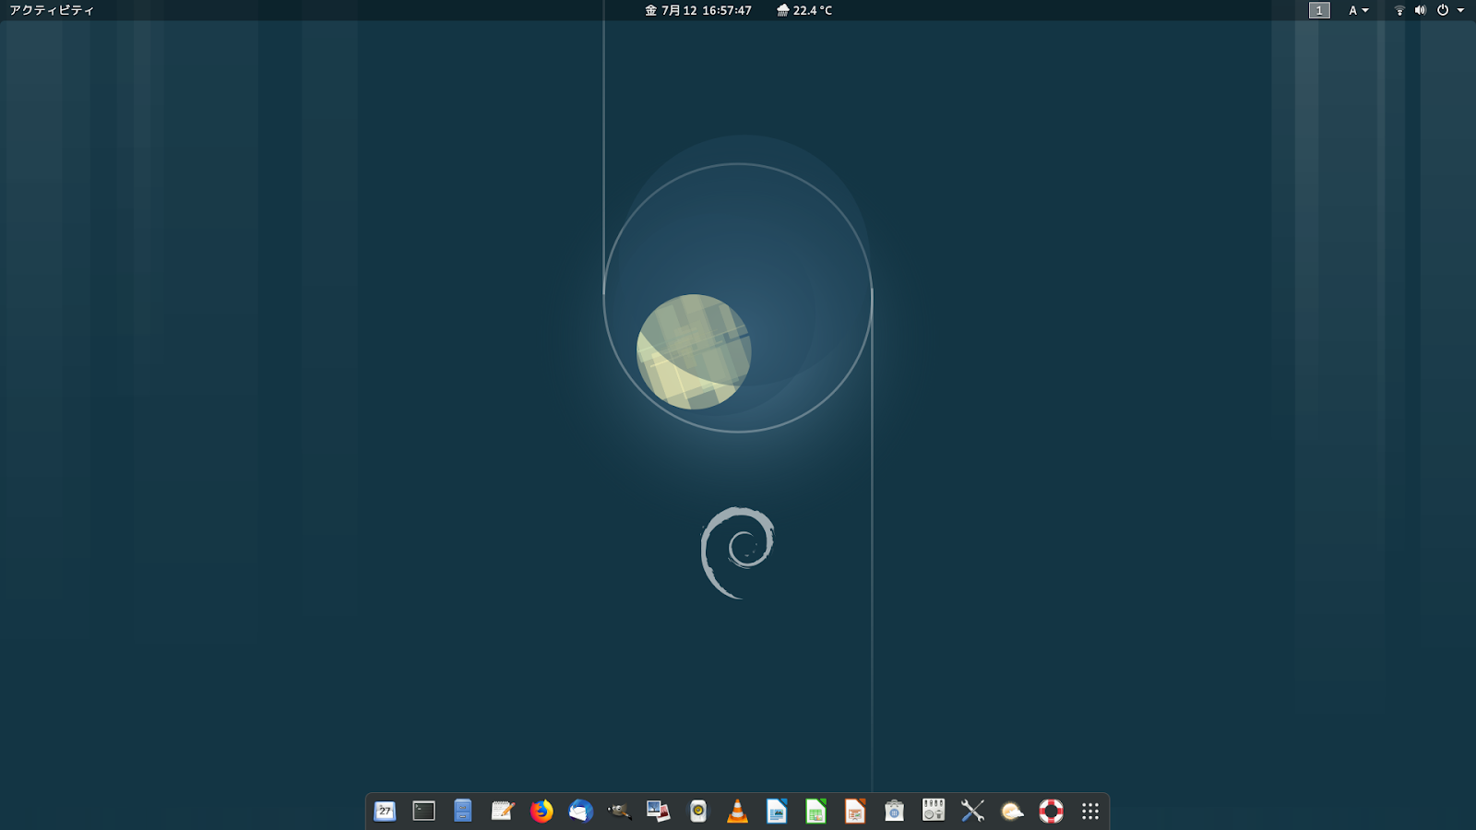The width and height of the screenshot is (1476, 830).
Task: Click the workspace indicator showing 1
Action: pos(1319,10)
